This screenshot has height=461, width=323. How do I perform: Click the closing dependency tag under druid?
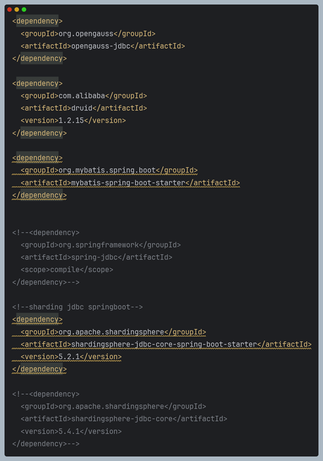coord(40,133)
